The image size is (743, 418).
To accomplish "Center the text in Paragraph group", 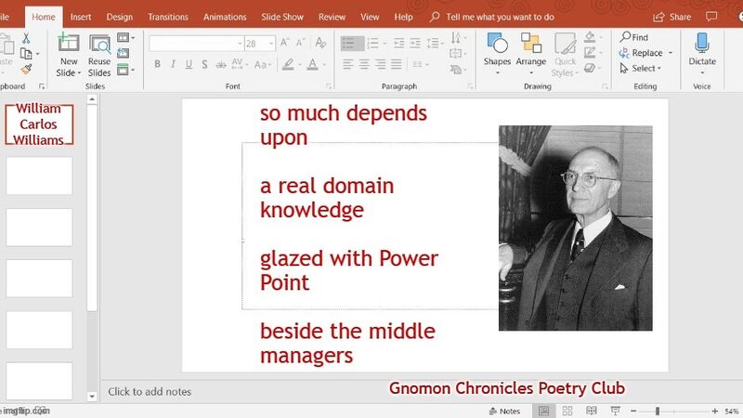I will (x=364, y=64).
